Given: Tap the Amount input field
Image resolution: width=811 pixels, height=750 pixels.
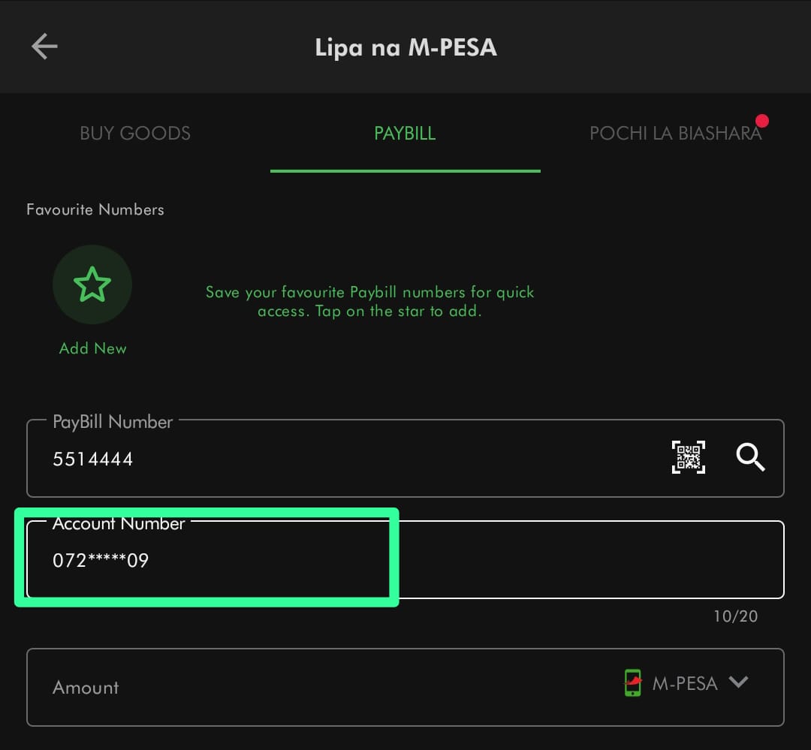Looking at the screenshot, I should [x=300, y=688].
